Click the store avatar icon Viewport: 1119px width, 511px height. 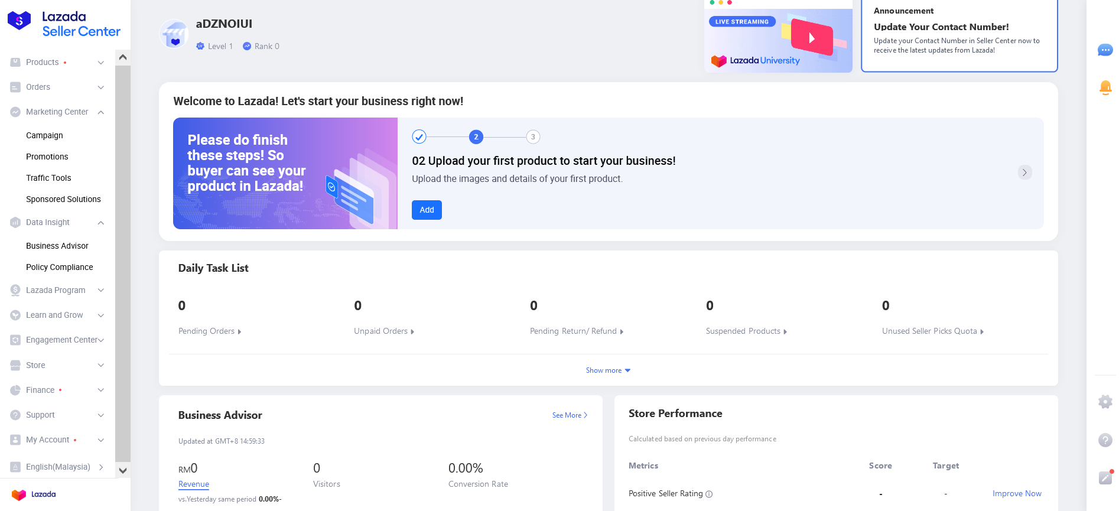click(174, 34)
